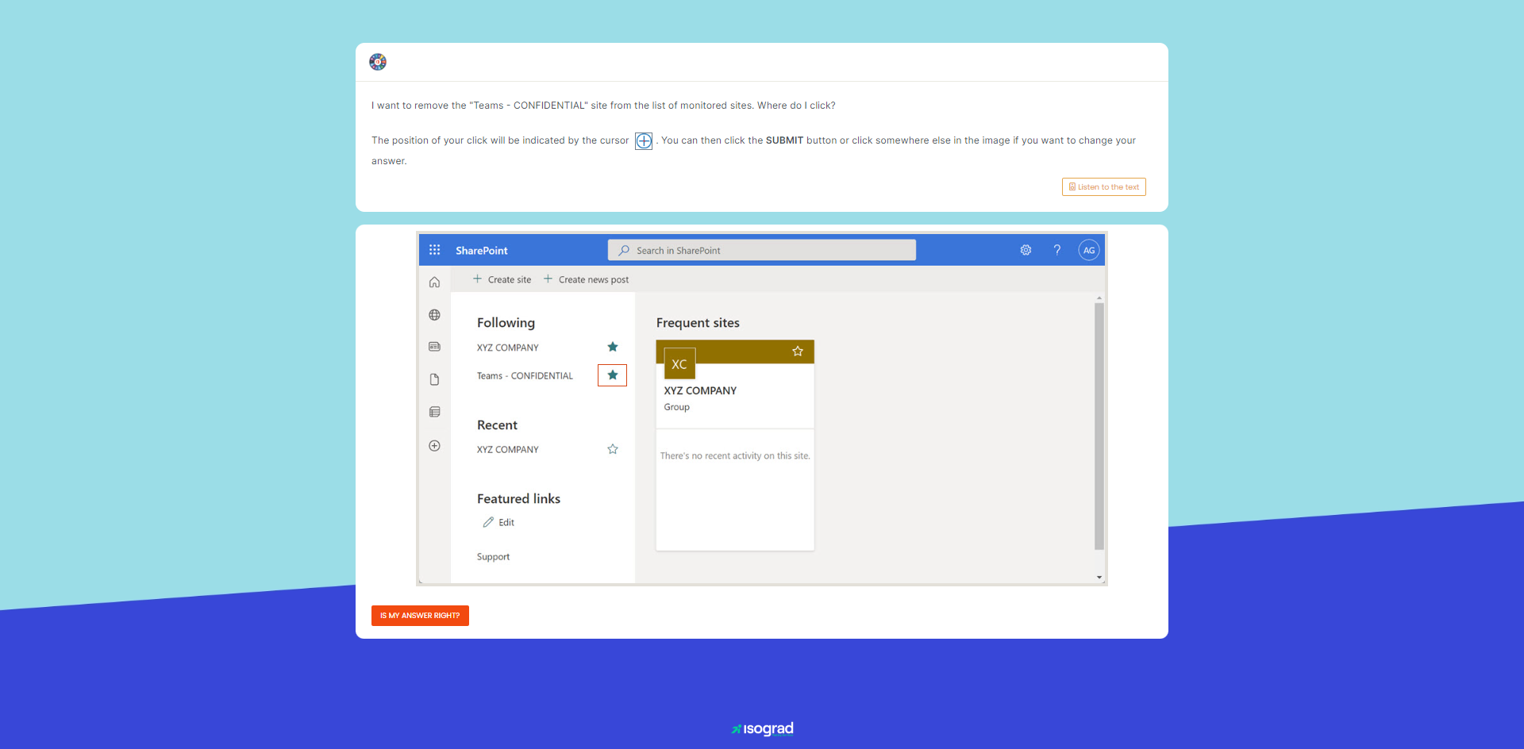
Task: Open the news icon in left rail
Action: (x=434, y=347)
